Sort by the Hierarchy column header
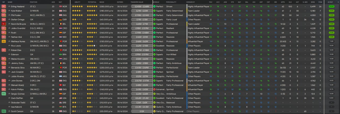The width and height of the screenshot is (340, 114). [190, 2]
